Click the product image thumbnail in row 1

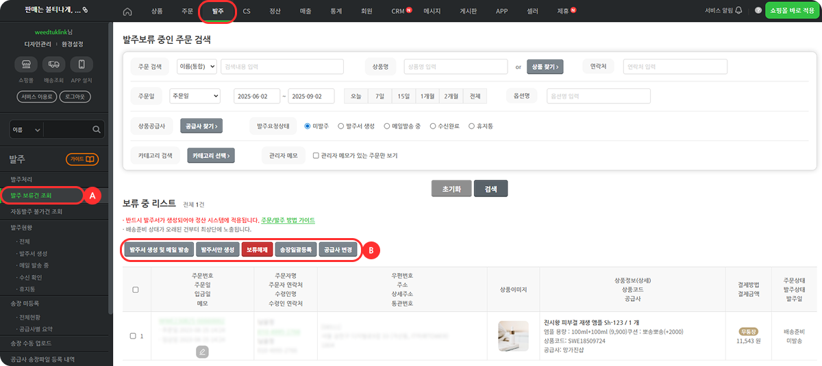(512, 336)
